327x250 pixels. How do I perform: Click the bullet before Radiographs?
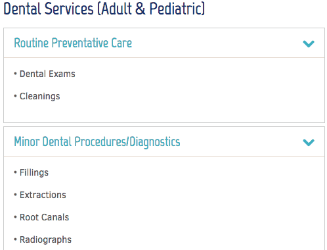pos(15,239)
